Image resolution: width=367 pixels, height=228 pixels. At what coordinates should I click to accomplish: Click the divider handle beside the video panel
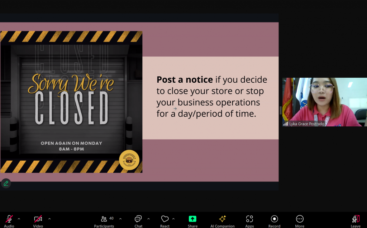pos(280,110)
